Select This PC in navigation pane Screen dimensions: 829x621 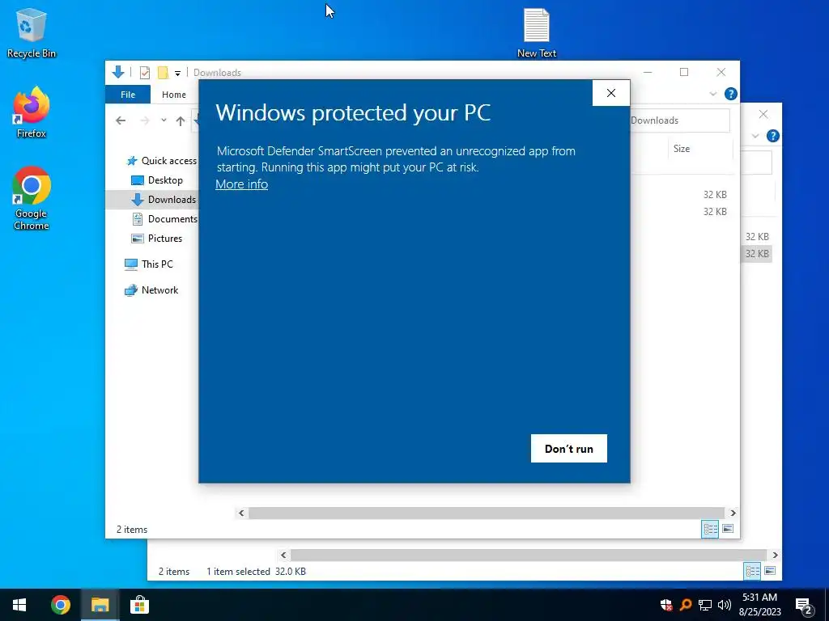149,264
